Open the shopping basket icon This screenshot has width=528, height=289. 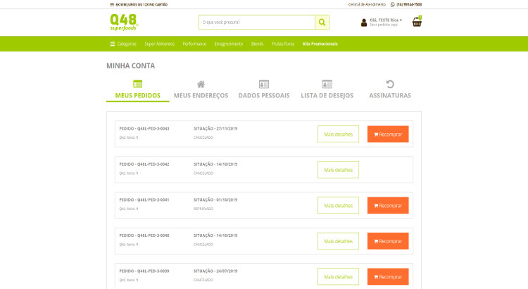(x=417, y=22)
